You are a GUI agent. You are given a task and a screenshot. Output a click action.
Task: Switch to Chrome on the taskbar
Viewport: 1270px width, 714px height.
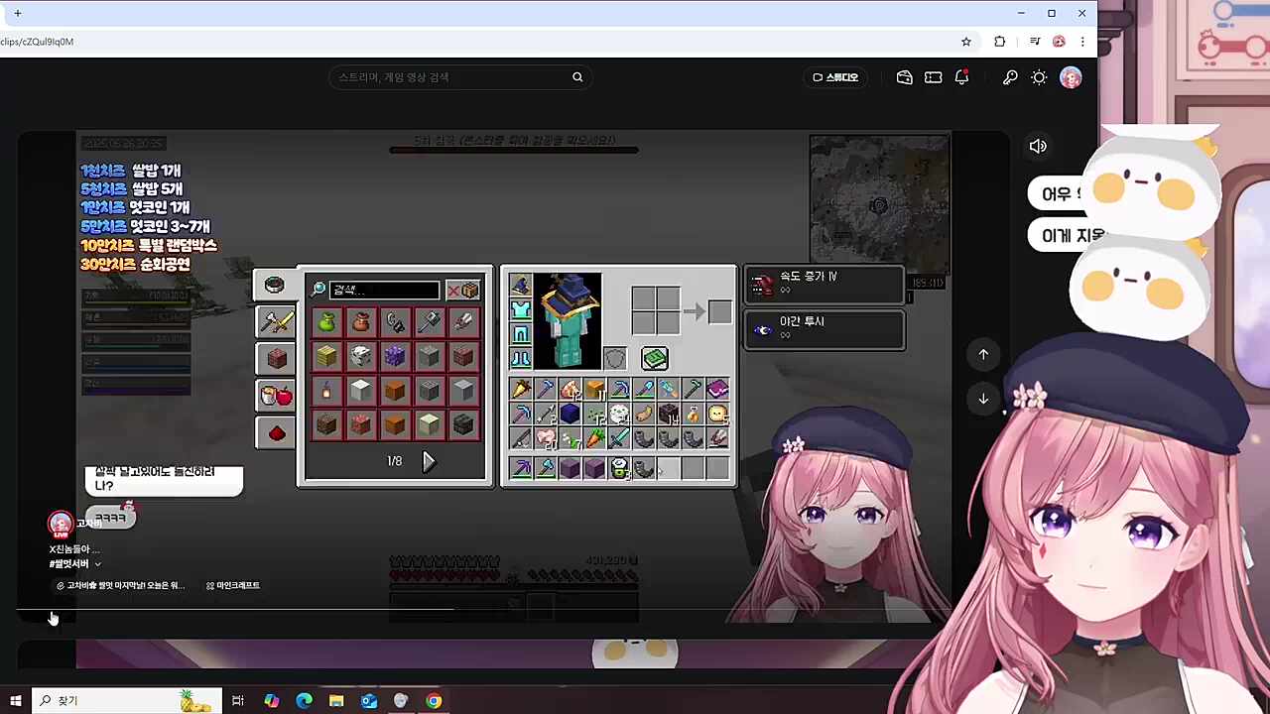coord(434,701)
